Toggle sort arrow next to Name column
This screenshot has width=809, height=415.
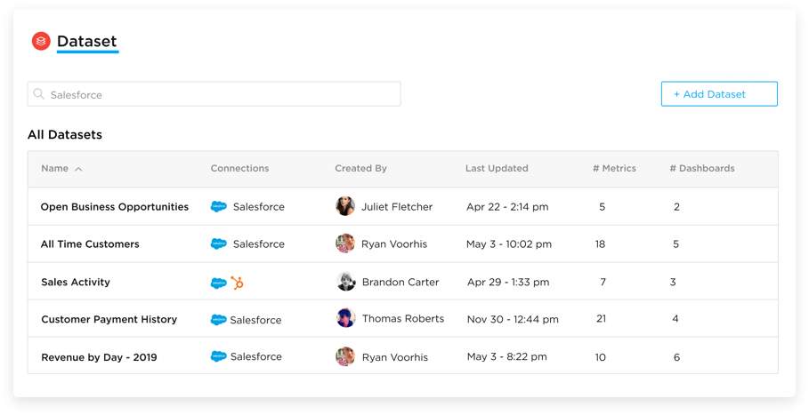tap(78, 169)
